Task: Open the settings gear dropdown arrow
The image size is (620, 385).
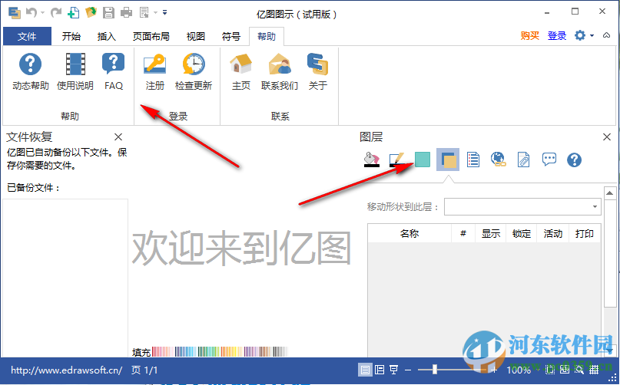Action: coord(592,36)
